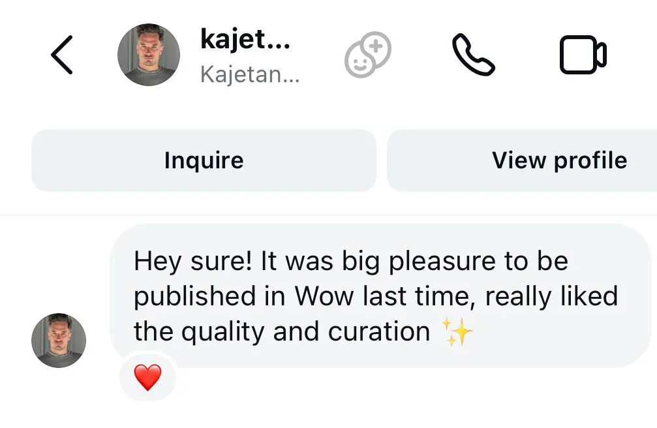Go back using the left arrow
The width and height of the screenshot is (657, 428).
(62, 55)
